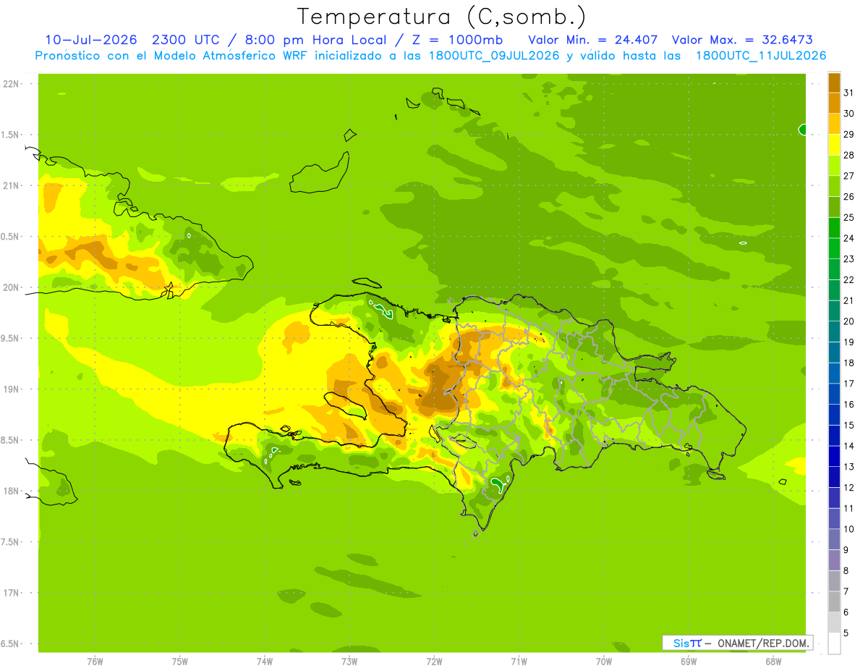Click the colorbar segment between 26 and 27

pos(835,186)
